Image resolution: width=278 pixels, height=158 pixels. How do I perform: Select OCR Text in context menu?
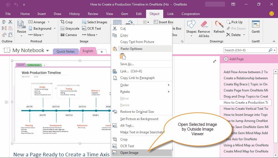coord(141,146)
